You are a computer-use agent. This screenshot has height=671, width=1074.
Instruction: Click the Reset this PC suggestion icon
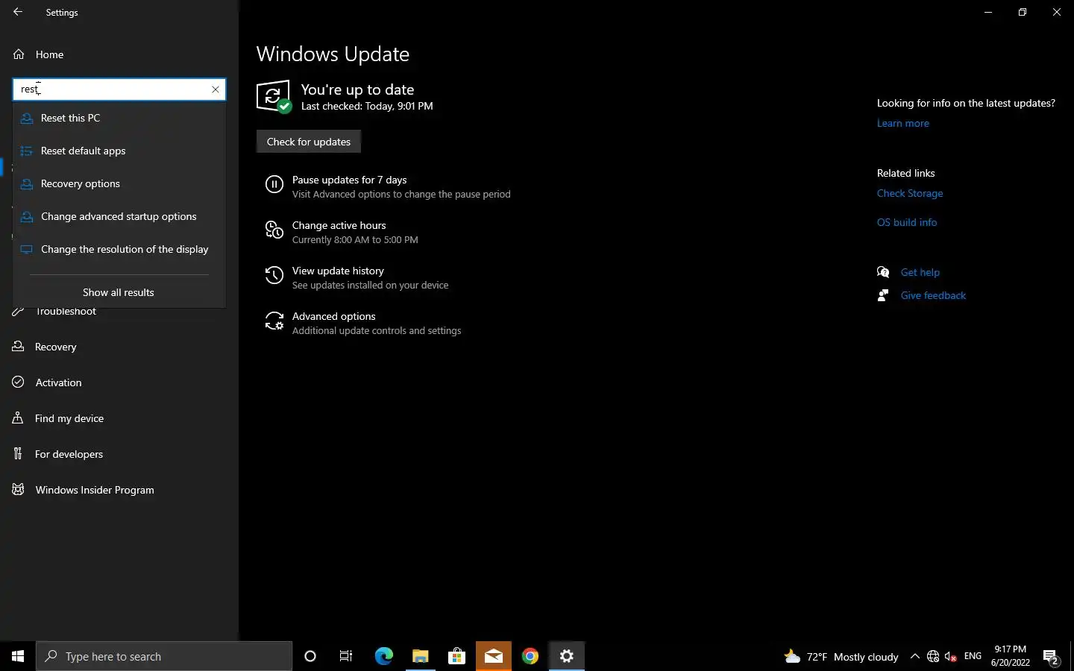pos(27,118)
